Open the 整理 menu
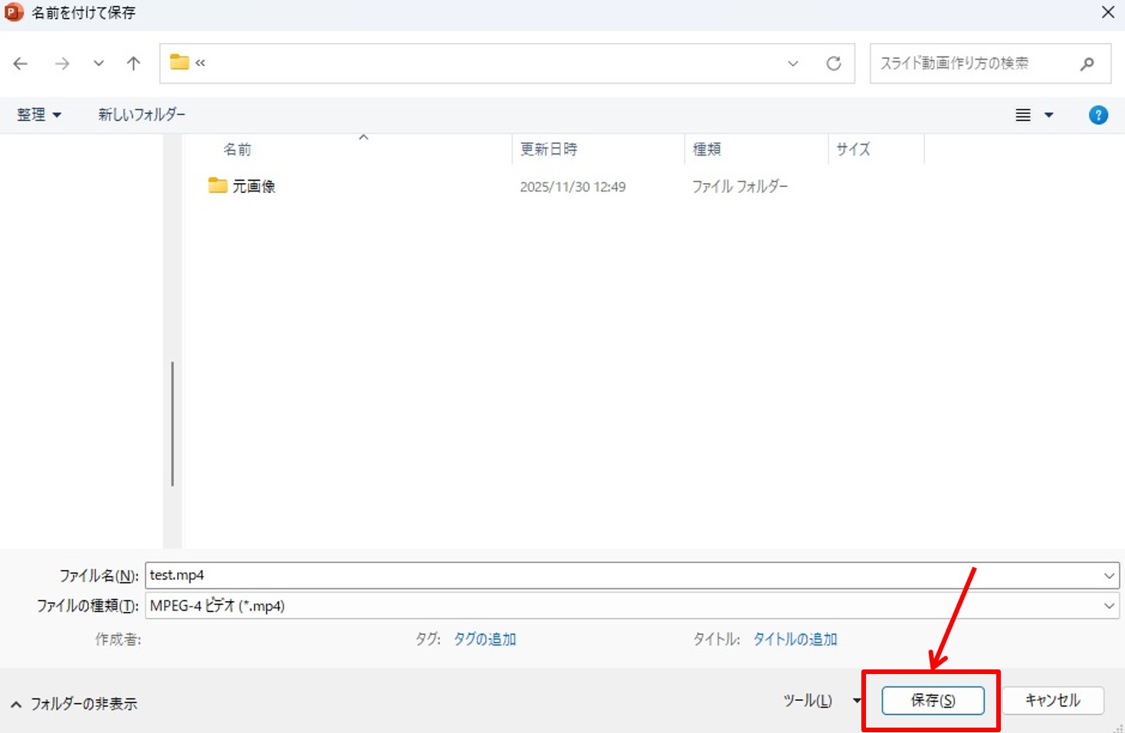This screenshot has width=1125, height=733. 38,115
